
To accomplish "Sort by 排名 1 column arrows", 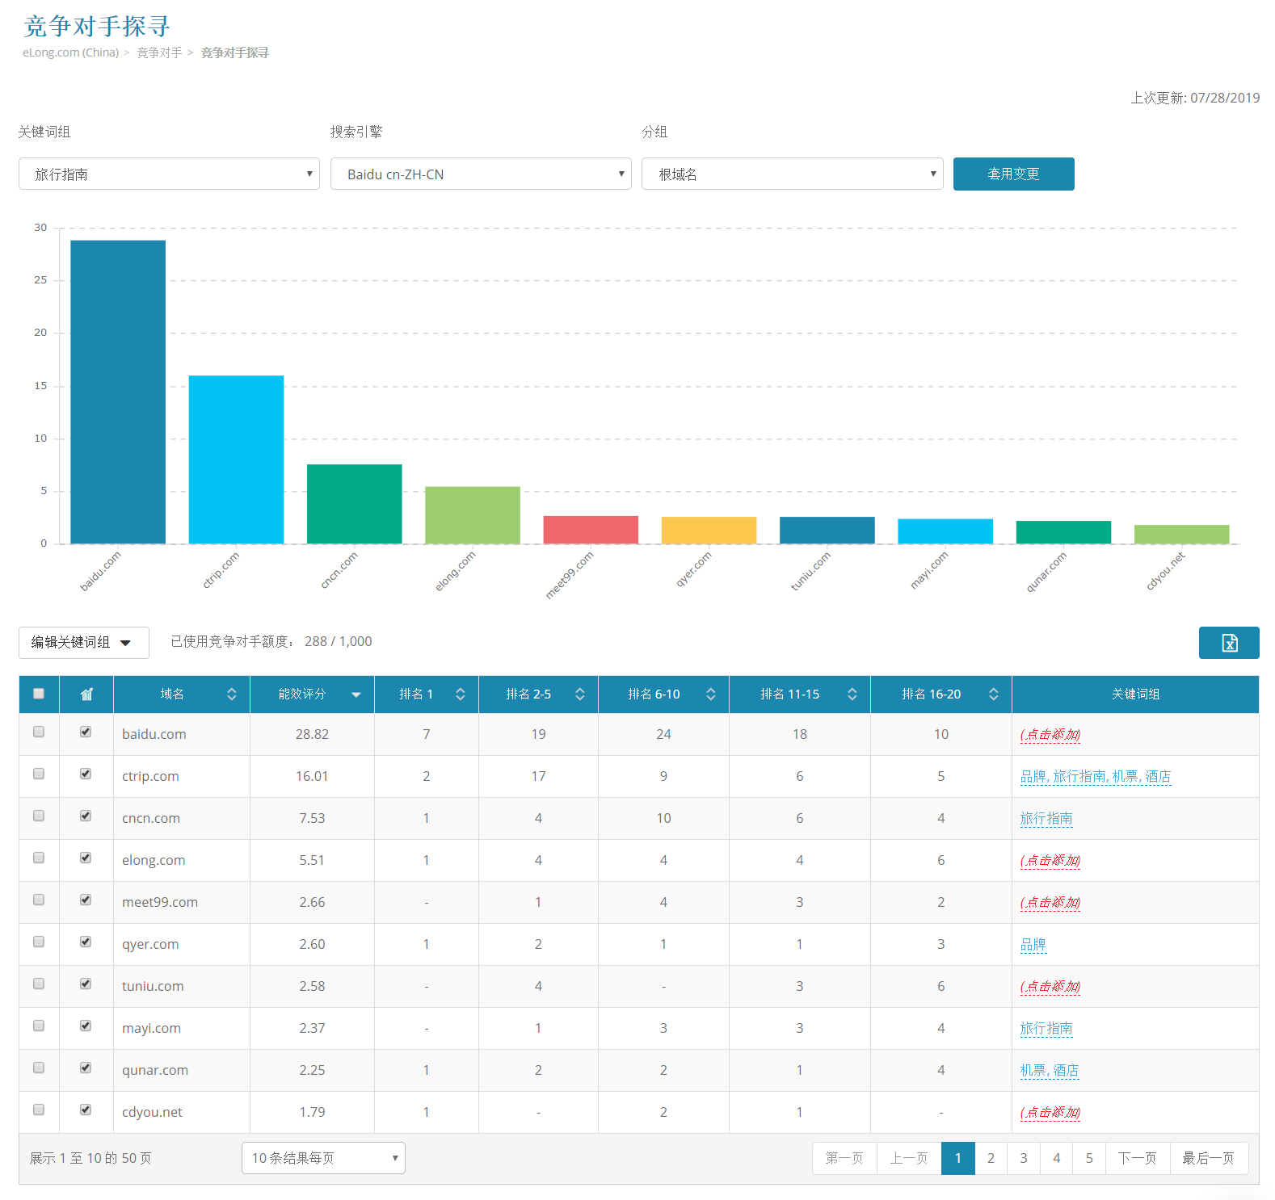I will point(461,694).
